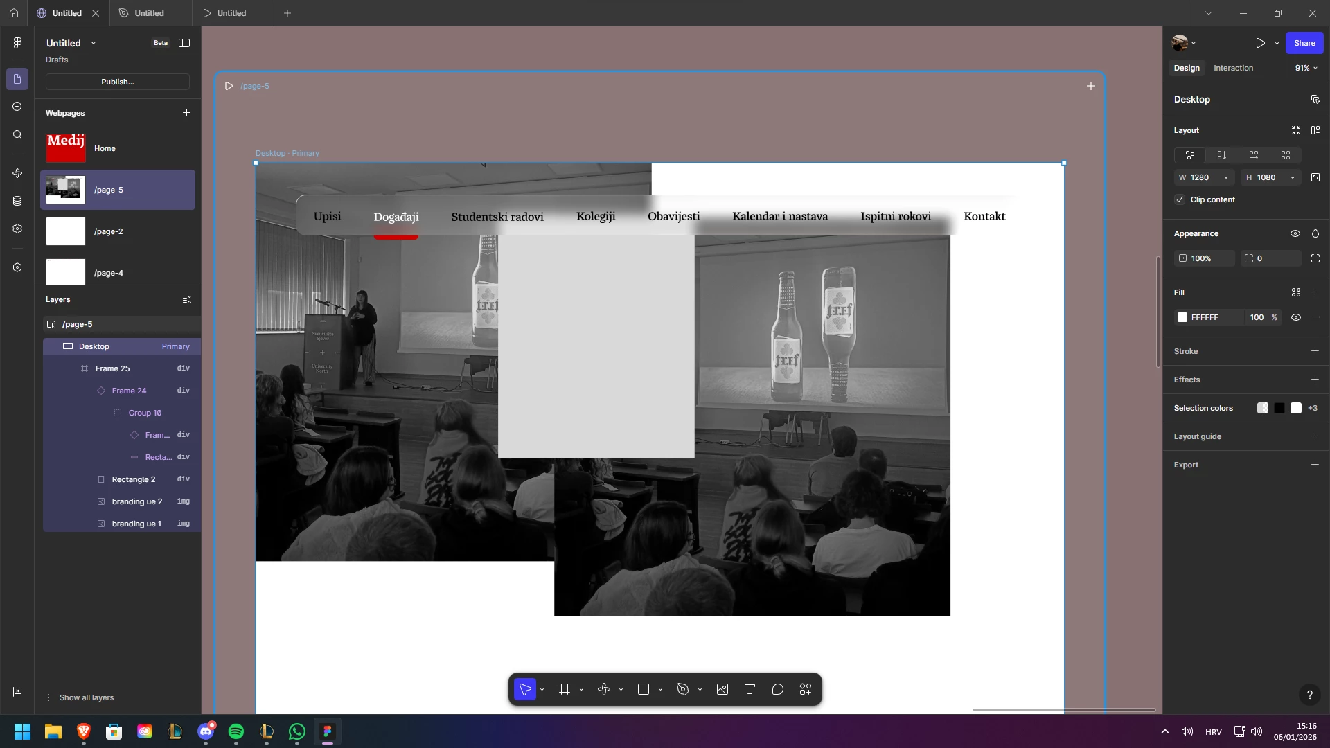Click the Publish button
This screenshot has width=1330, height=748.
click(118, 82)
